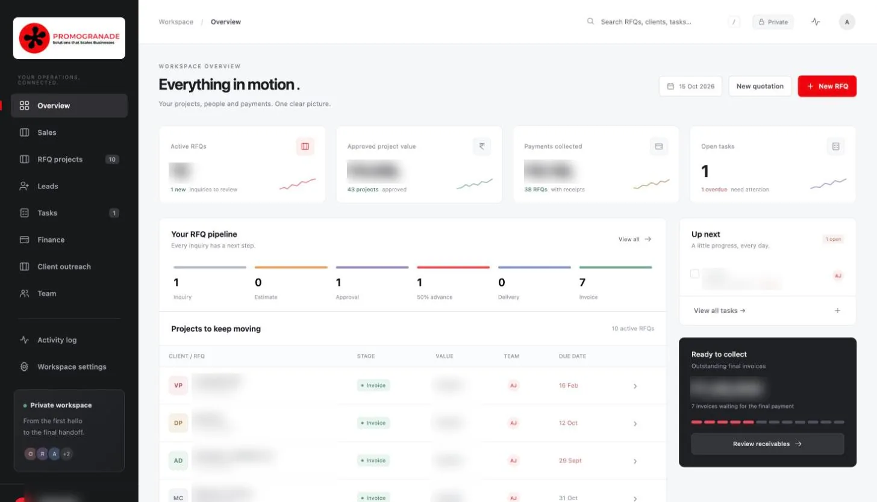Screen dimensions: 877x502
Task: Expand the AD project row chevron
Action: tap(635, 461)
